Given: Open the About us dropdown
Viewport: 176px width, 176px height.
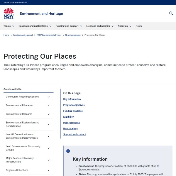Looking at the screenshot, I should [124, 26].
